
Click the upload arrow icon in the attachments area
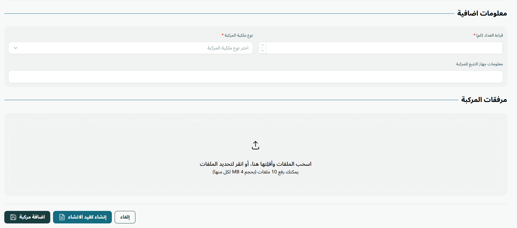[x=256, y=145]
